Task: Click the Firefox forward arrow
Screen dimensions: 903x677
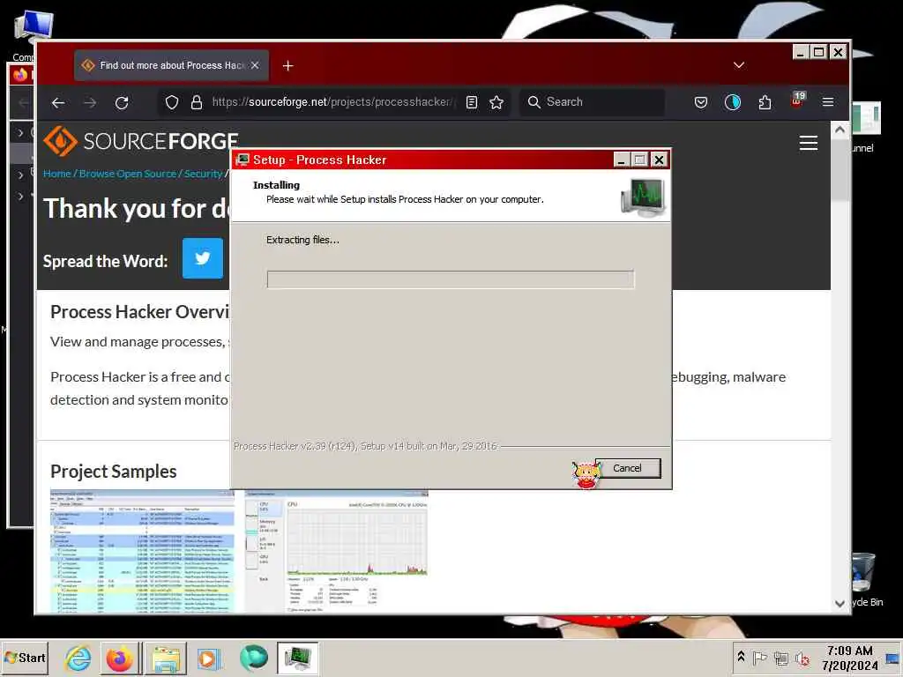Action: 90,103
